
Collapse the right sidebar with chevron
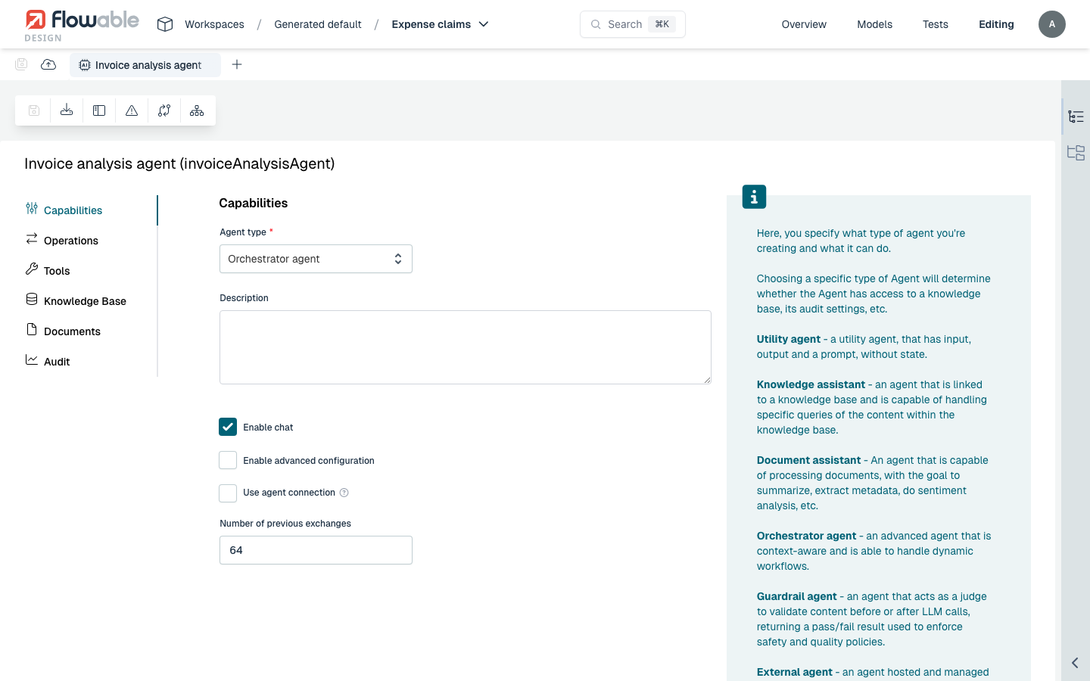point(1075,663)
